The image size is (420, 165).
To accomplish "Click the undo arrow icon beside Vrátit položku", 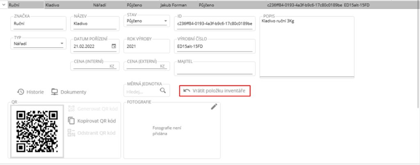I will tap(187, 90).
